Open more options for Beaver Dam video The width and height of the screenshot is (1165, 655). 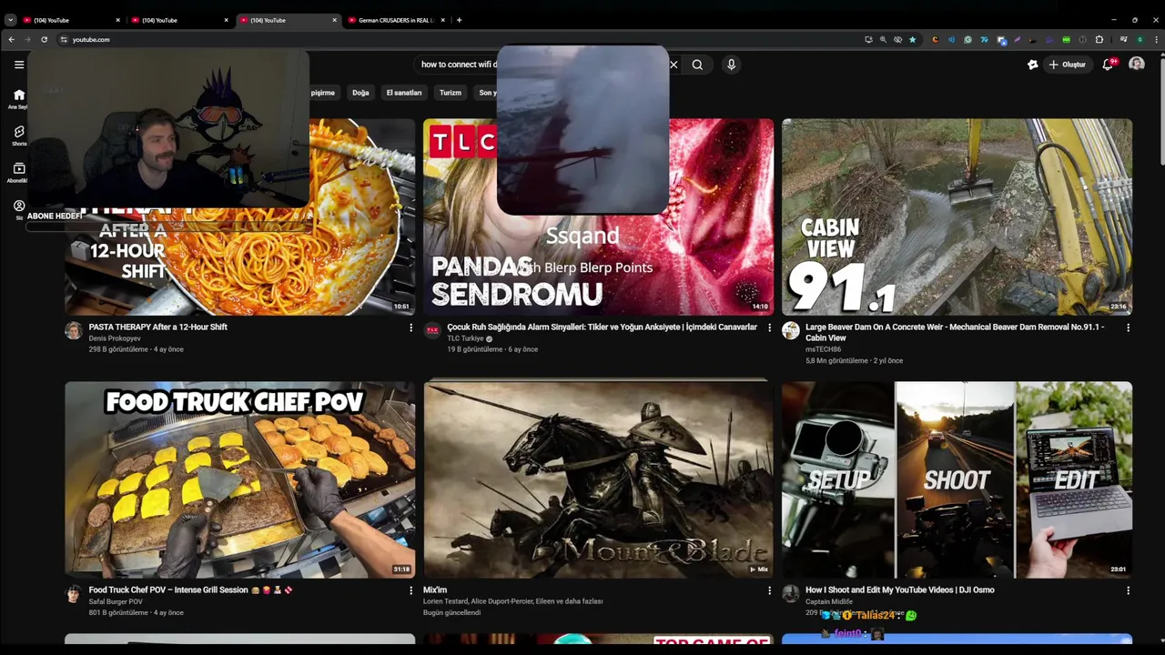point(1128,327)
